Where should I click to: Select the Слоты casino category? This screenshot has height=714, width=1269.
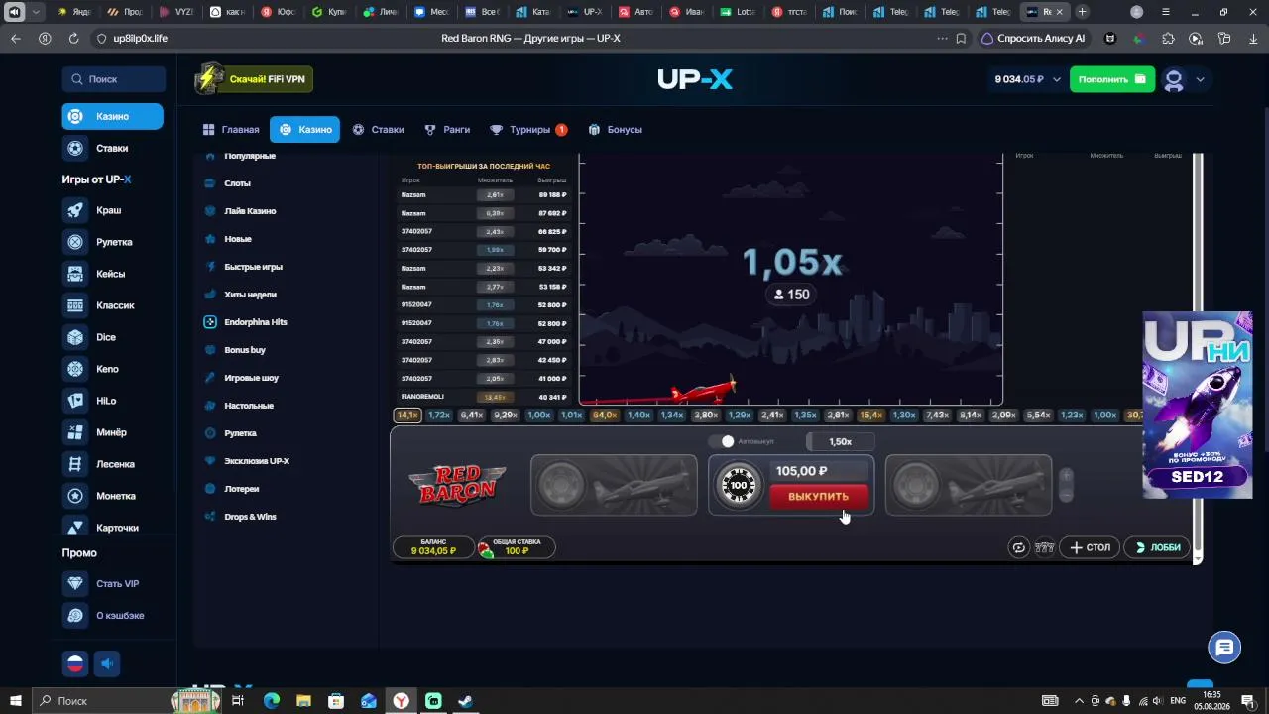[237, 183]
